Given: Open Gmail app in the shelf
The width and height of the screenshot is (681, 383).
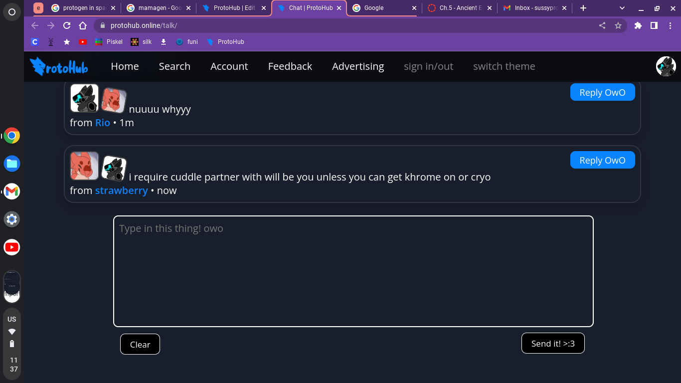Looking at the screenshot, I should click(12, 191).
